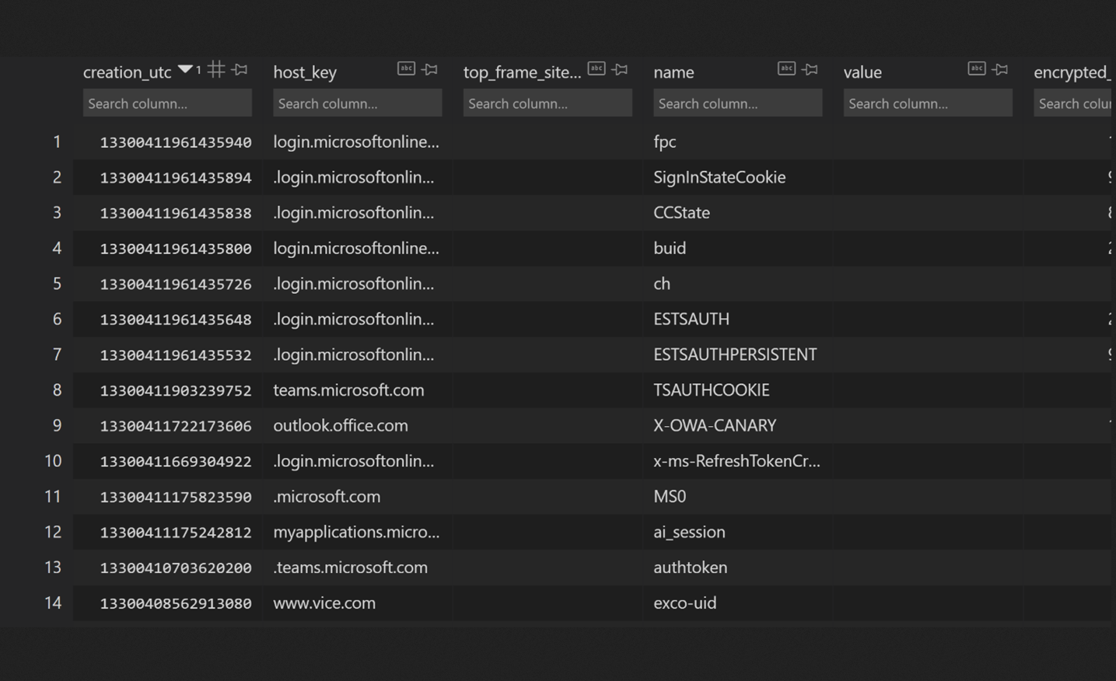Click cell 13300411175242812
This screenshot has width=1116, height=681.
tap(176, 533)
